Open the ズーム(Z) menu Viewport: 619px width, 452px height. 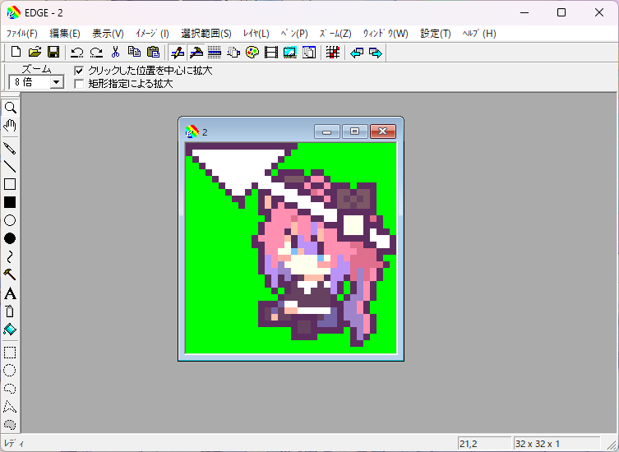pos(335,34)
